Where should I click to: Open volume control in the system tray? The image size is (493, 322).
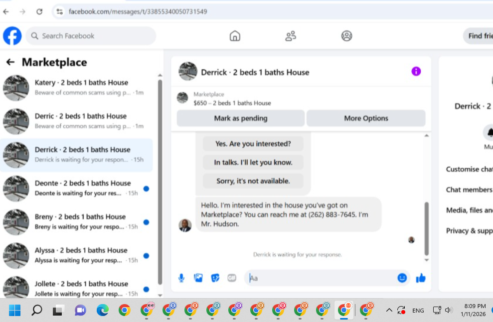[x=448, y=310]
